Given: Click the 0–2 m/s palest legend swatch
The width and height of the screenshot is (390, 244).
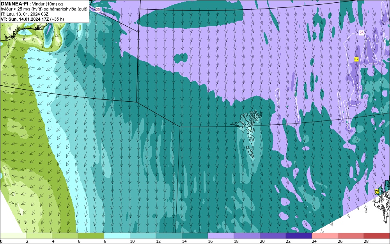Looking at the screenshot, I should point(13,235).
